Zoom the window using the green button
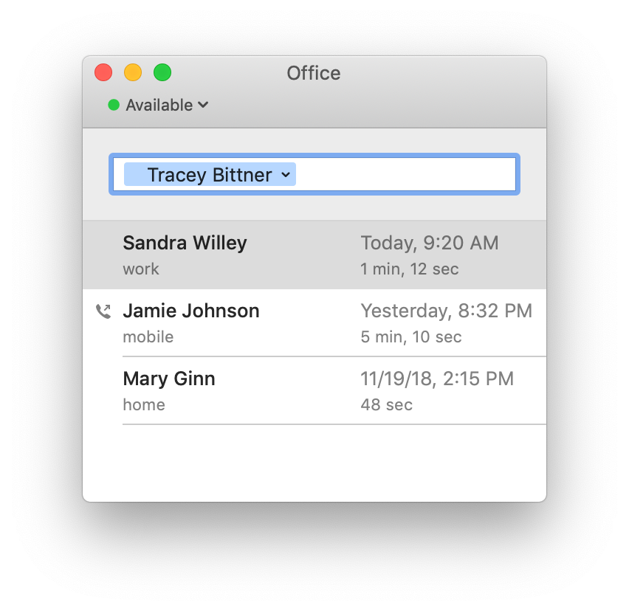629x611 pixels. [162, 72]
